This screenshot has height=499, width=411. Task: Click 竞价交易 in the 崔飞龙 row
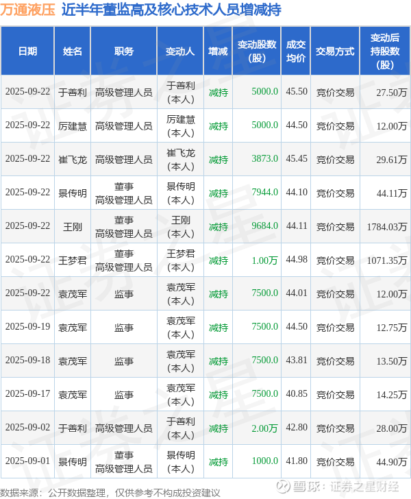point(335,160)
